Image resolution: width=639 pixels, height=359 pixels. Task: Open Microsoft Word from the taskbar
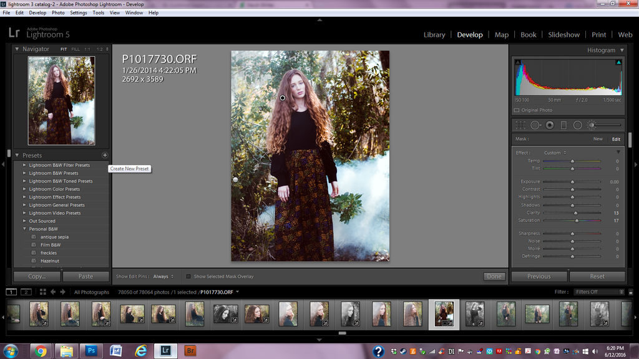(115, 351)
